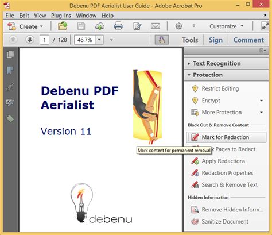Image resolution: width=272 pixels, height=235 pixels.
Task: Click Apply Redactions
Action: coord(223,161)
